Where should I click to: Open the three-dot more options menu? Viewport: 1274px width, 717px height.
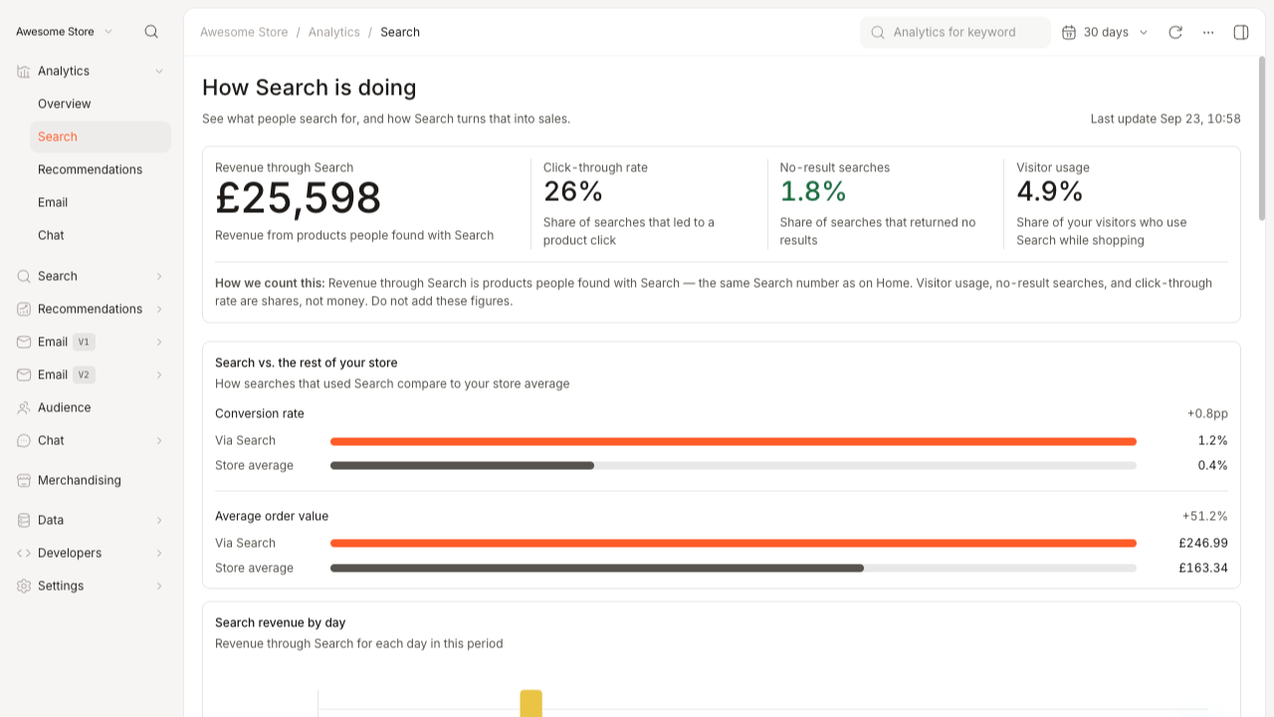coord(1208,32)
